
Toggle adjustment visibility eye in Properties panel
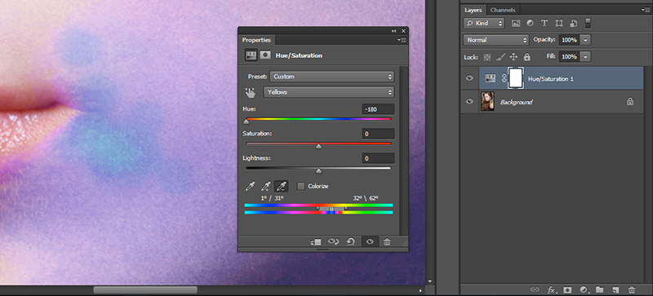[370, 241]
